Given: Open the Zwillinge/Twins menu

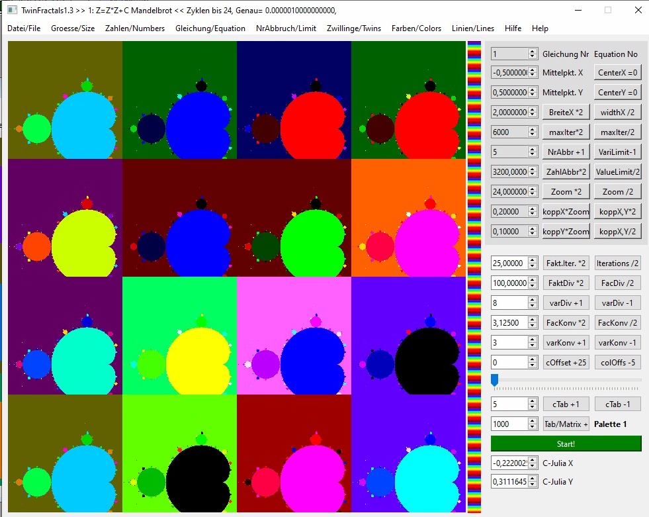Looking at the screenshot, I should pyautogui.click(x=354, y=28).
